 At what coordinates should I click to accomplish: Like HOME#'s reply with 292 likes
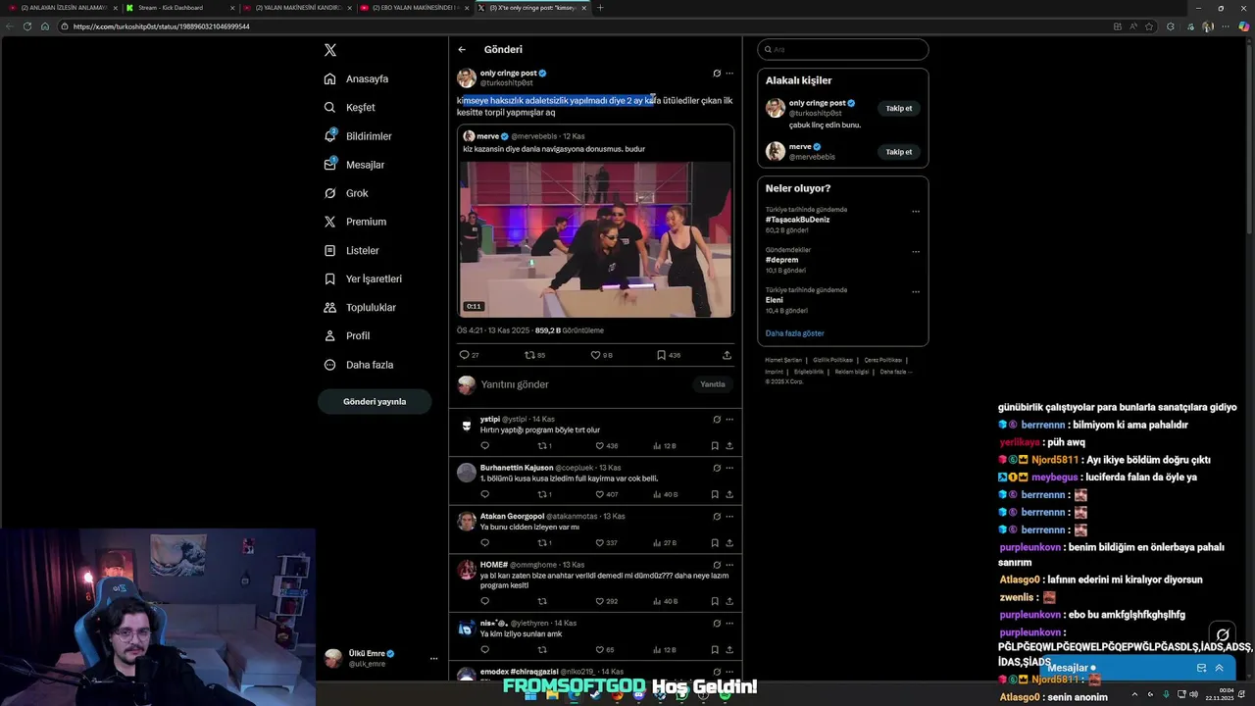tap(606, 601)
